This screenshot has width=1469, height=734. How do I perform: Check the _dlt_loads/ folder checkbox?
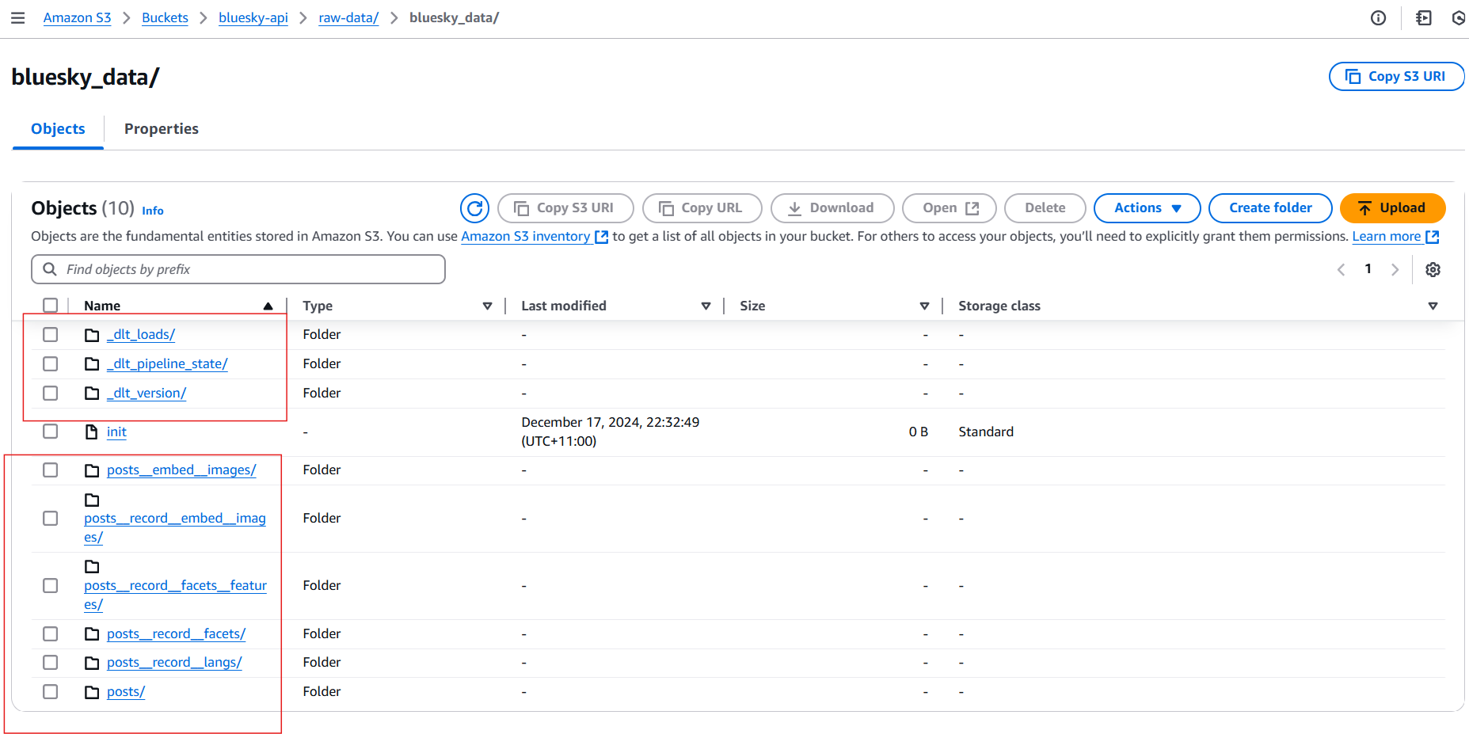tap(50, 334)
